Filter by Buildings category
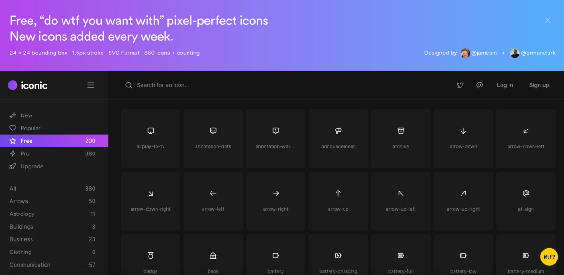This screenshot has width=564, height=275. (54, 226)
